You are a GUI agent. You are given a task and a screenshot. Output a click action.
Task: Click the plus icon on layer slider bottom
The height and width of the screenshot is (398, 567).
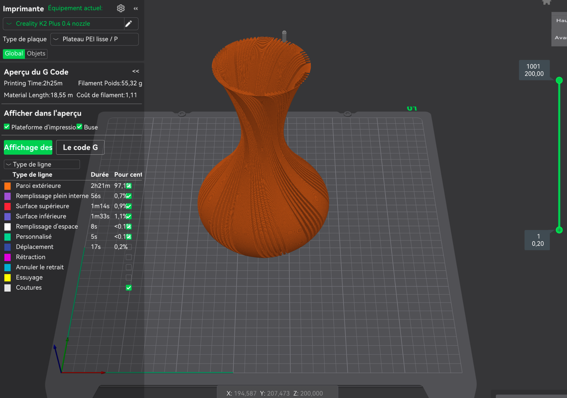(x=559, y=230)
